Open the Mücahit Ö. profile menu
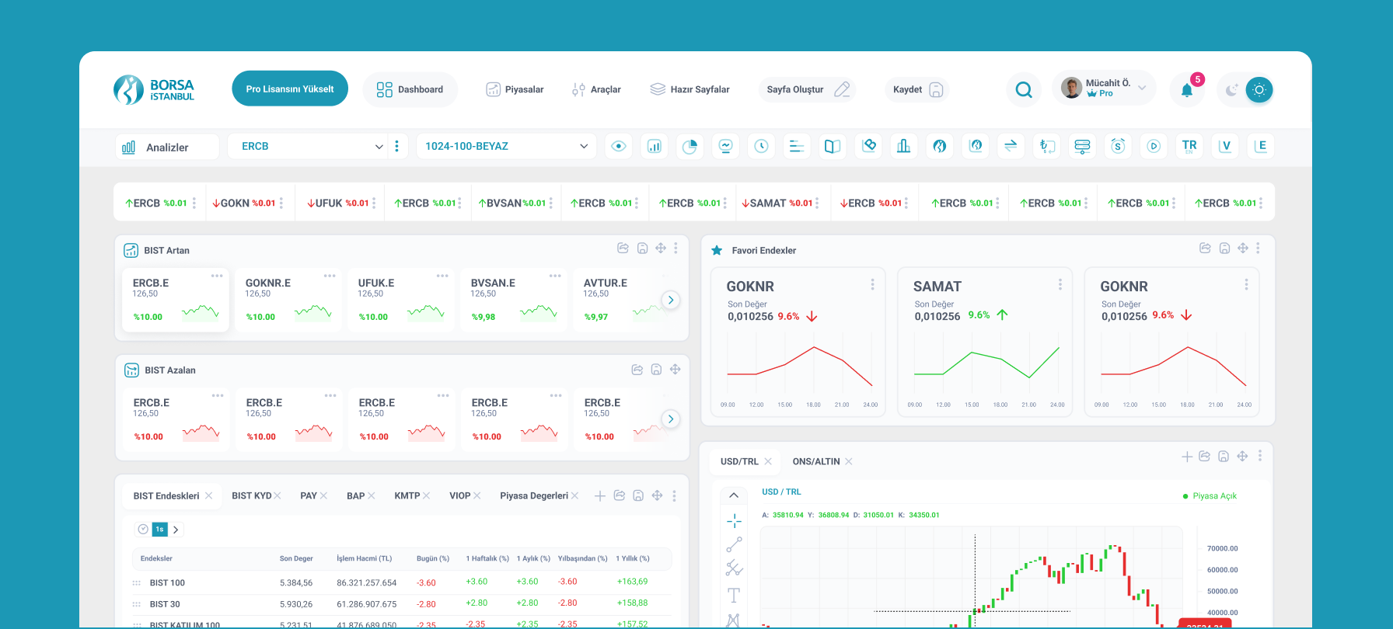 [1104, 89]
